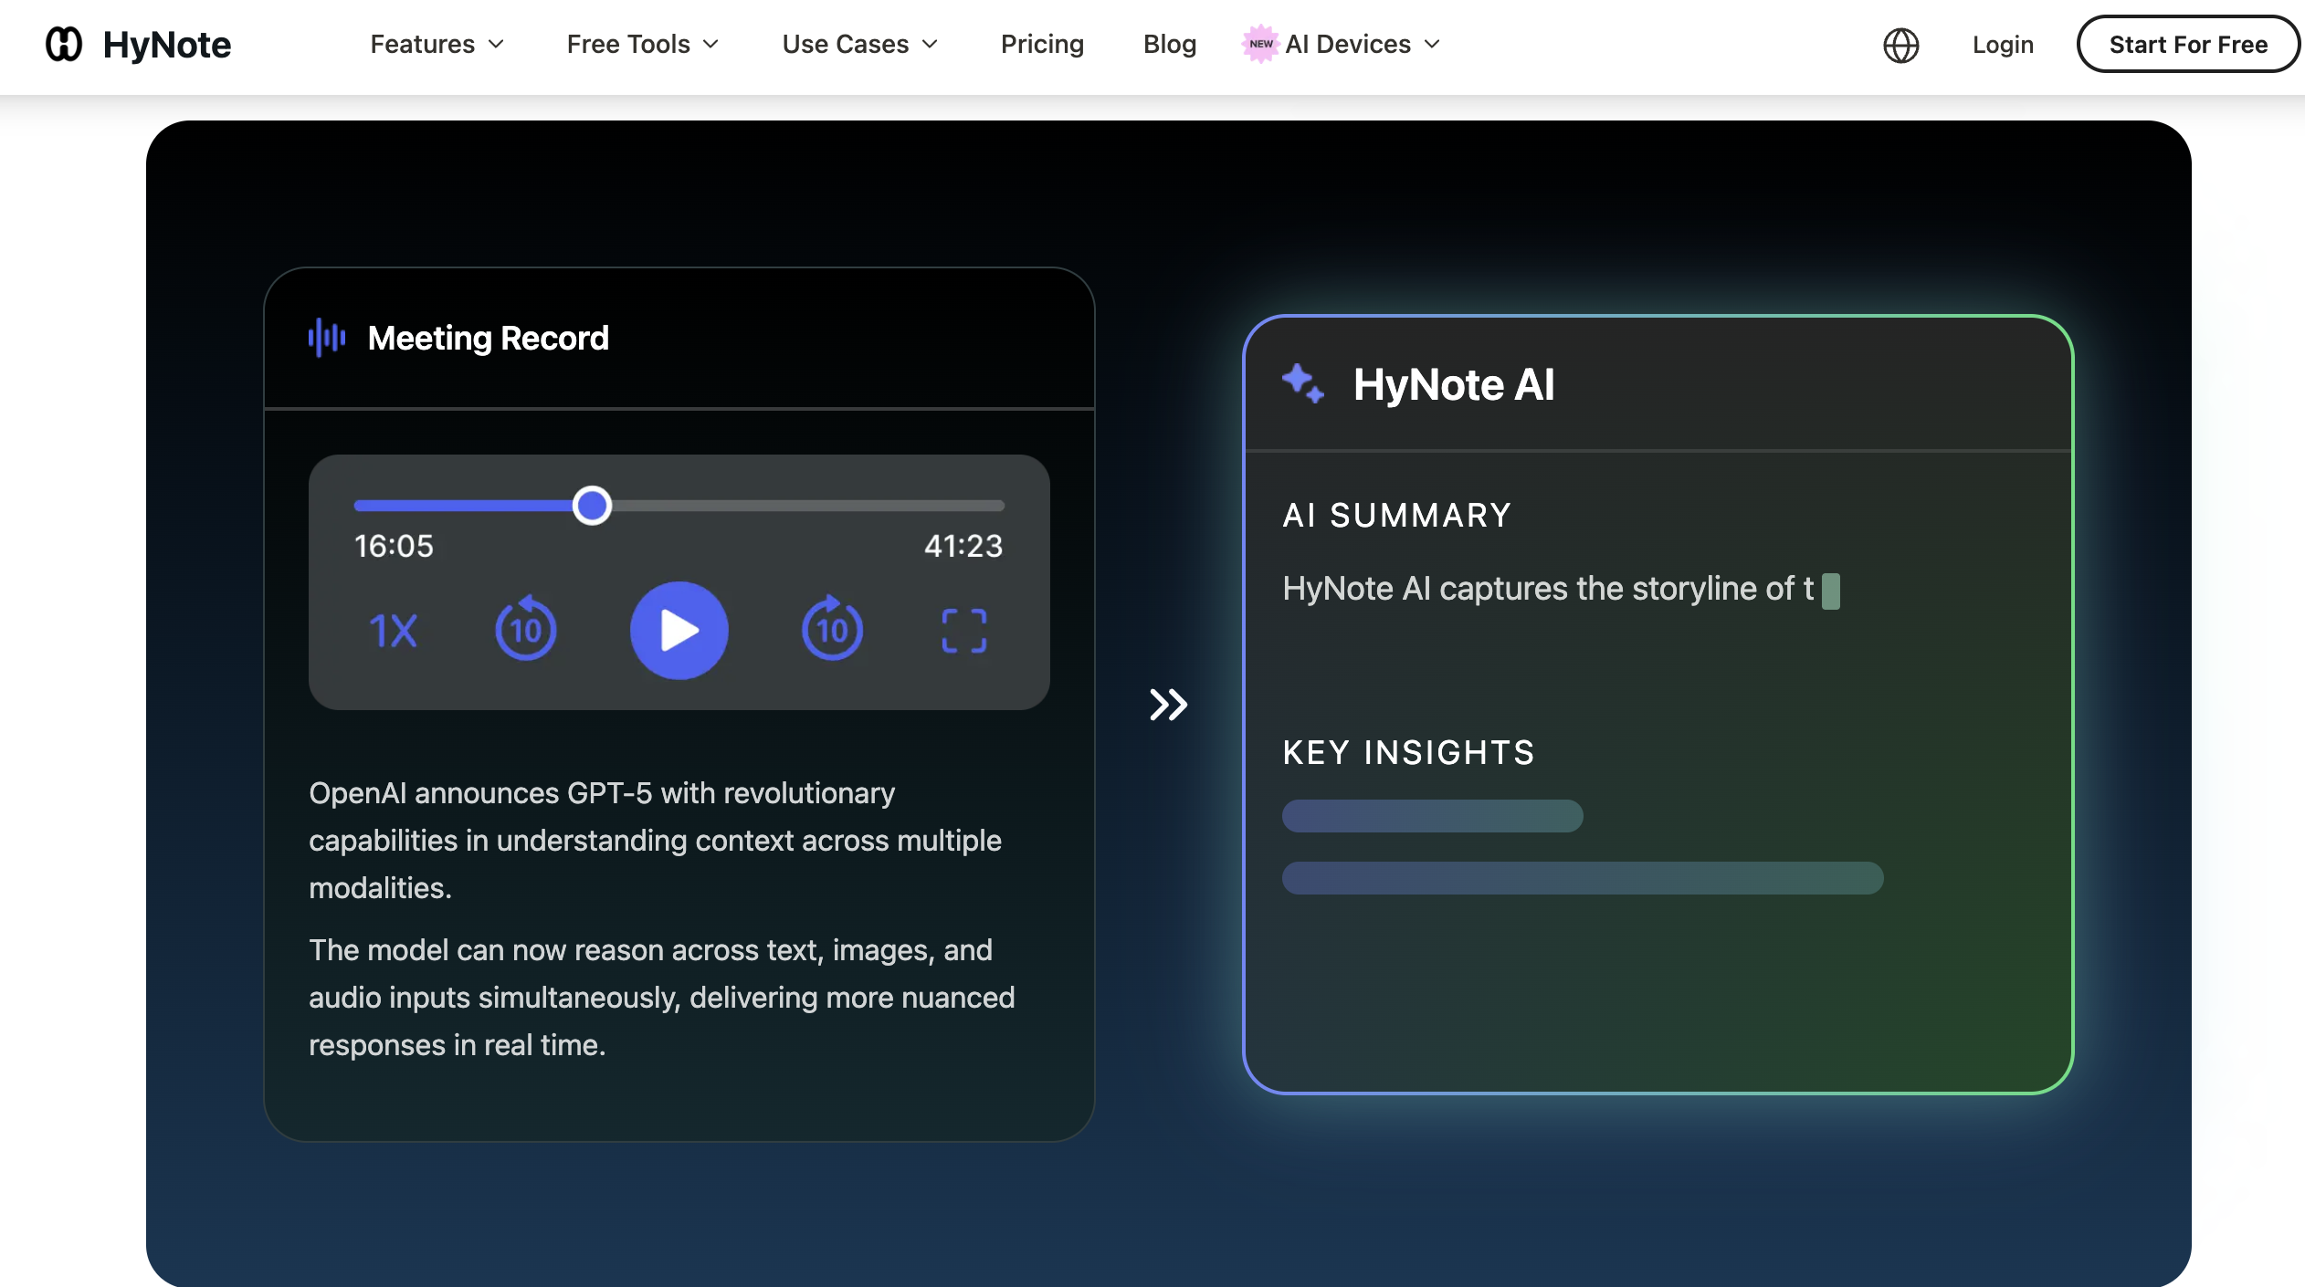Click the audio waveform icon beside Meeting Record
This screenshot has height=1287, width=2305.
click(x=327, y=338)
